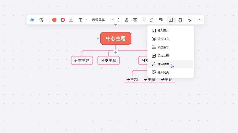Add child topic with plus below 中心主题

pos(116,52)
